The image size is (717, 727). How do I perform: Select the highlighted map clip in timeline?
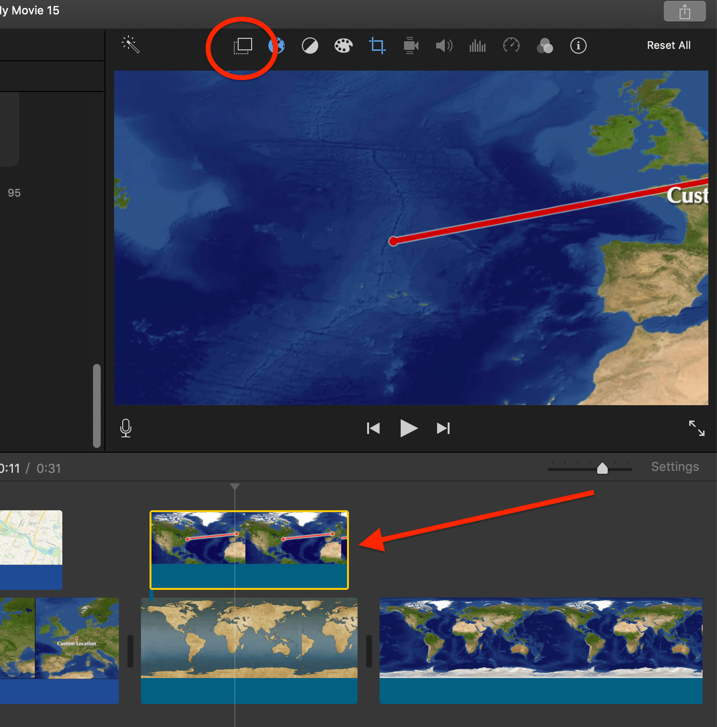[249, 549]
